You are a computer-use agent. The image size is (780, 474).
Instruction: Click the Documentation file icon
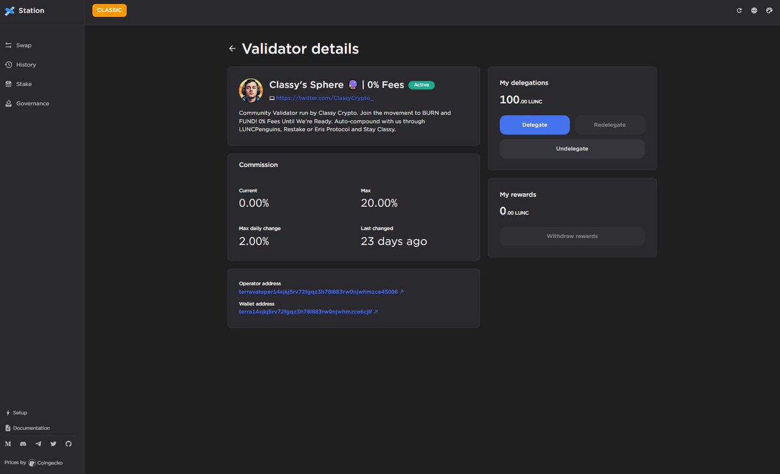pos(8,428)
